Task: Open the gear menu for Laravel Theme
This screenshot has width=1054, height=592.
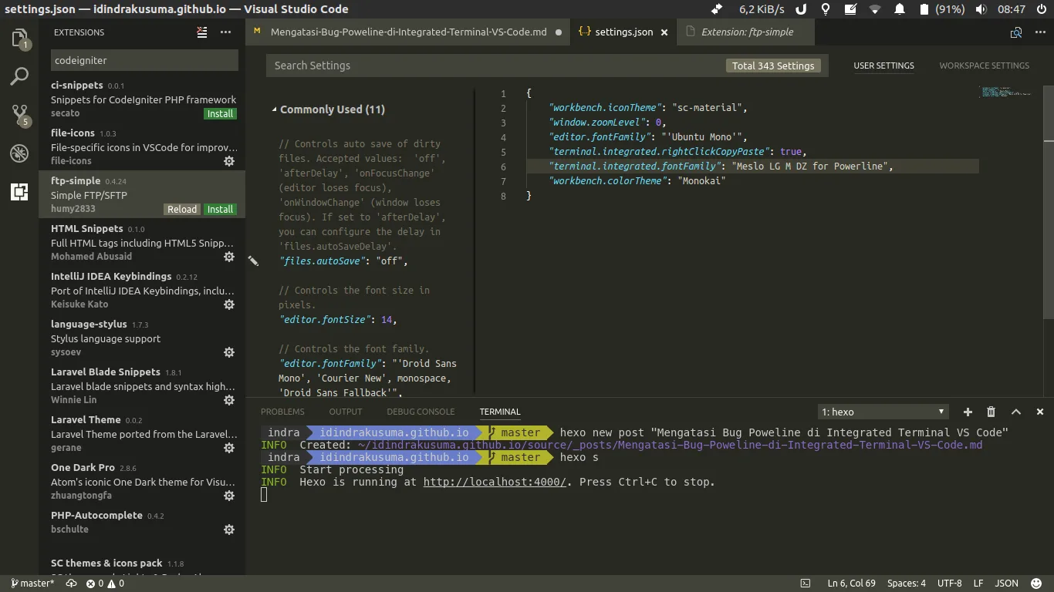Action: coord(229,448)
